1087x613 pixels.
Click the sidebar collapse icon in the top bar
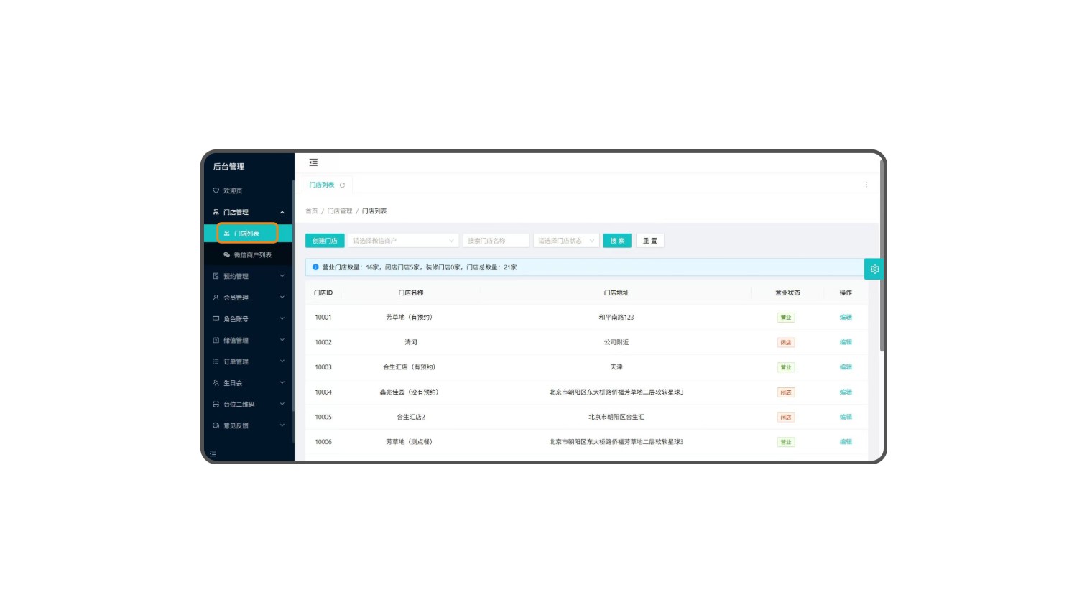point(313,162)
